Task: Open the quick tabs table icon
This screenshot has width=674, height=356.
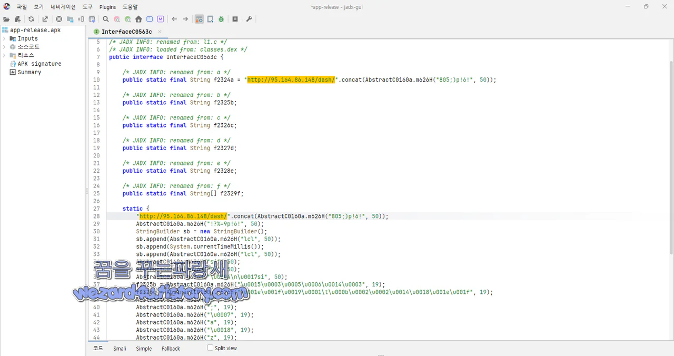Action: [92, 19]
